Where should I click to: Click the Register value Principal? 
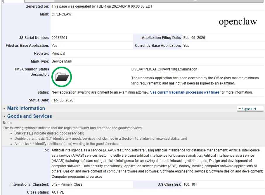pyautogui.click(x=58, y=54)
